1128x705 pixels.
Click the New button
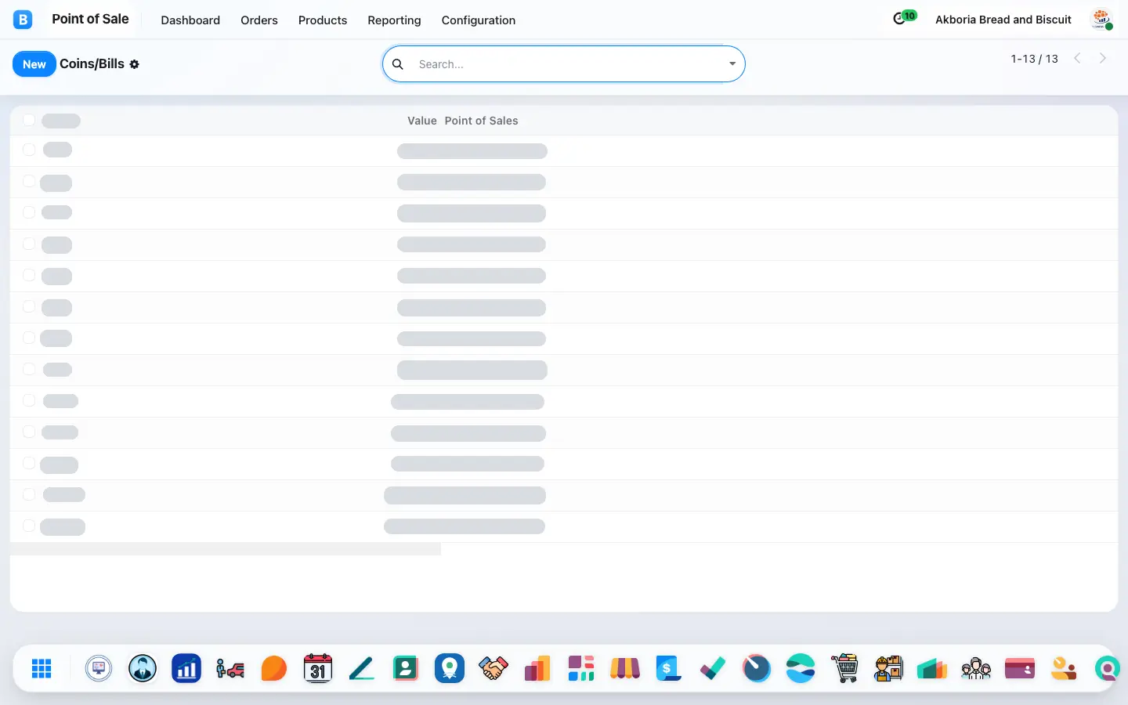coord(34,64)
